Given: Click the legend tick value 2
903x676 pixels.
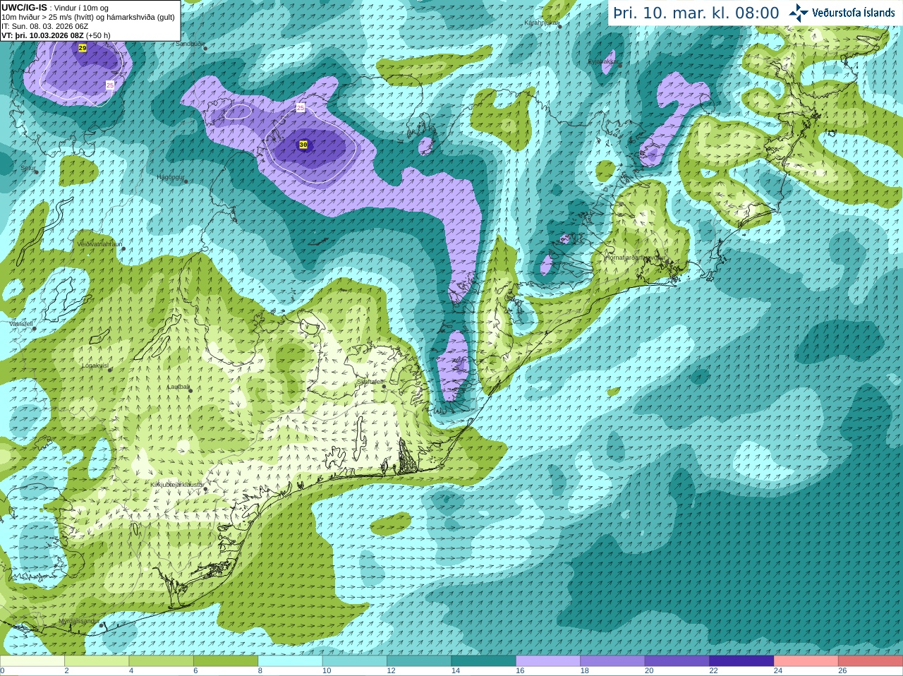Looking at the screenshot, I should [x=66, y=671].
